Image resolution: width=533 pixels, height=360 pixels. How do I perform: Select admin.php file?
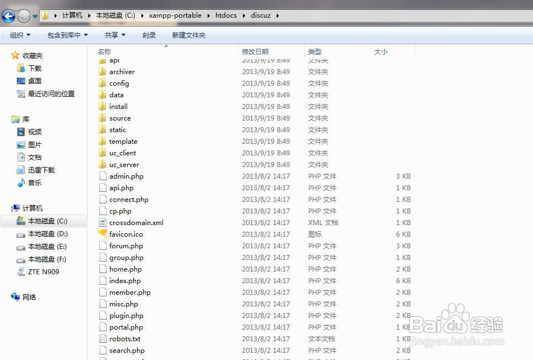coord(126,176)
